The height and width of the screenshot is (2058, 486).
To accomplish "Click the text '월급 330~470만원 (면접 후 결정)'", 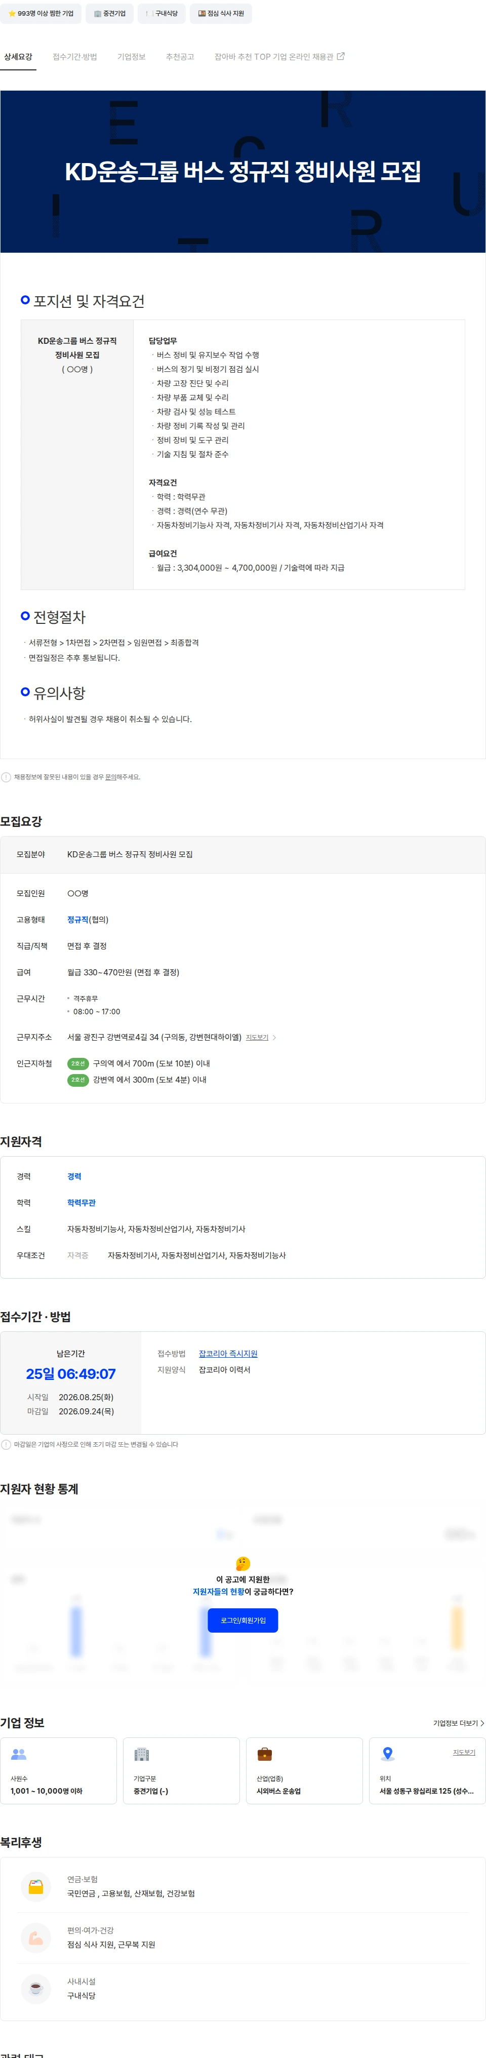I will [123, 972].
